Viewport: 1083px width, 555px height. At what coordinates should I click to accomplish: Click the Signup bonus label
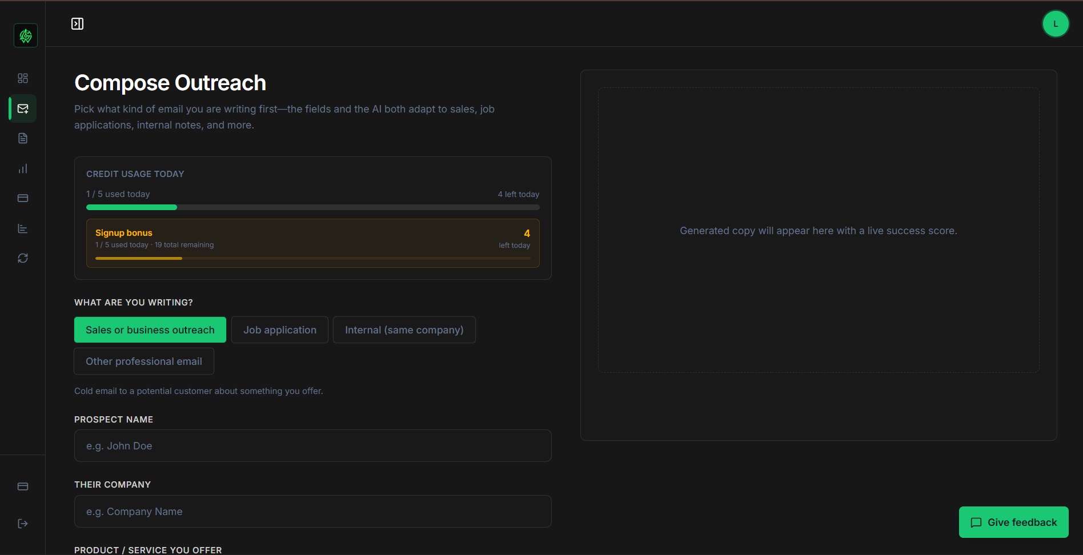124,233
